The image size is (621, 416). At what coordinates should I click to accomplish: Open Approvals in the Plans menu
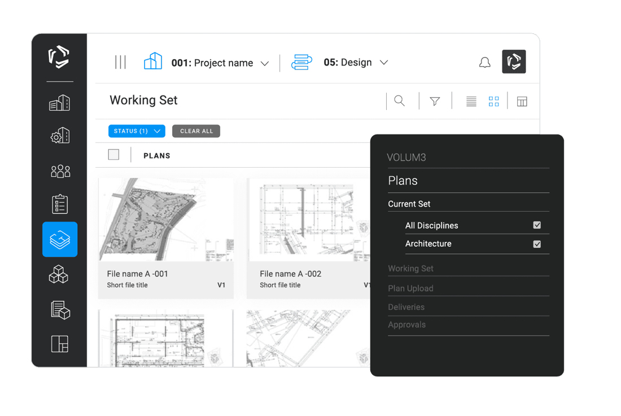point(406,325)
